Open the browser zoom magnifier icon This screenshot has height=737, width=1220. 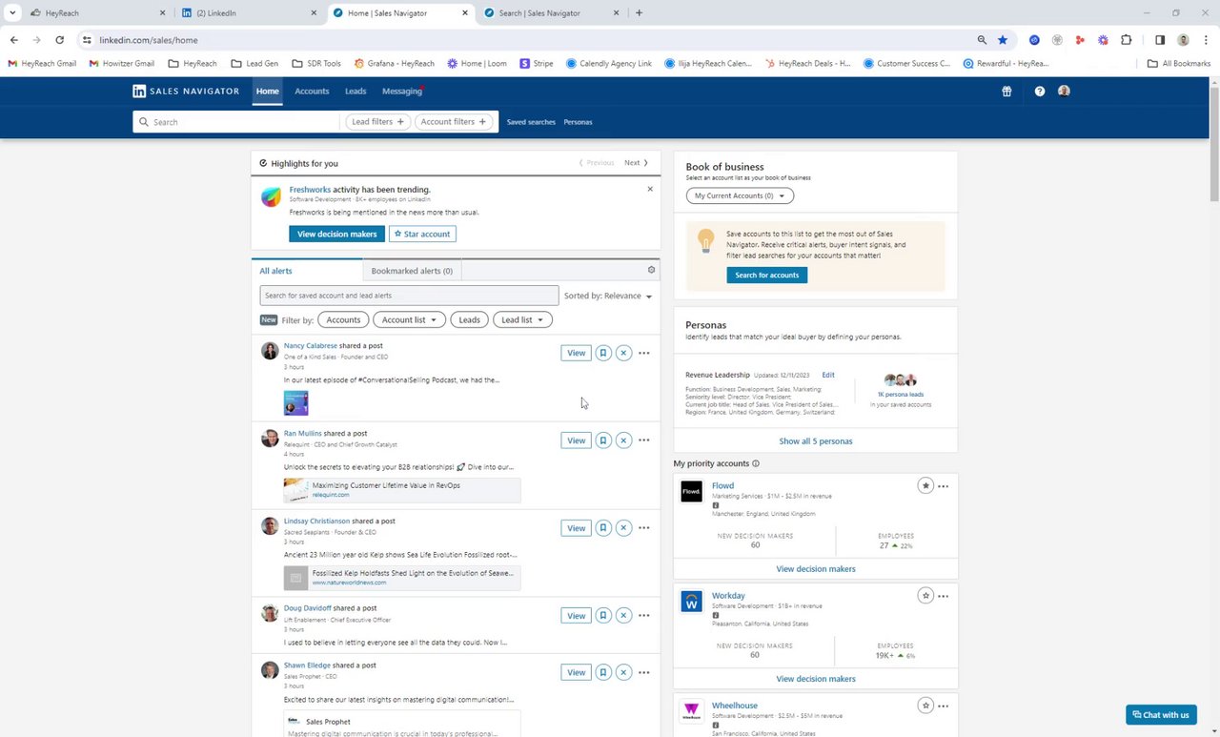click(x=982, y=40)
